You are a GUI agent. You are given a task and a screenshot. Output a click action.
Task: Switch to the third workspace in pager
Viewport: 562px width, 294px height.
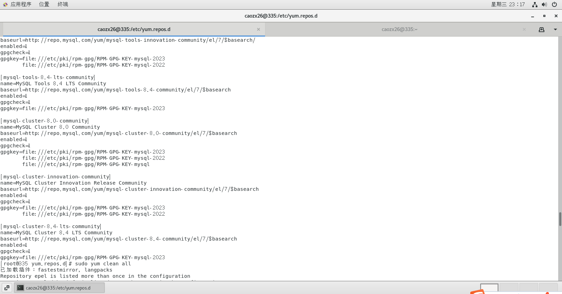(x=528, y=288)
